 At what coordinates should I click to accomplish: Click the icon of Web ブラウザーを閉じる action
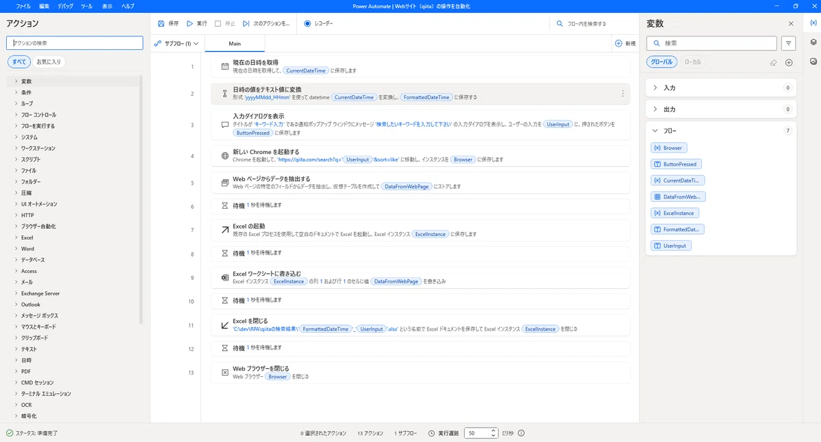point(224,373)
